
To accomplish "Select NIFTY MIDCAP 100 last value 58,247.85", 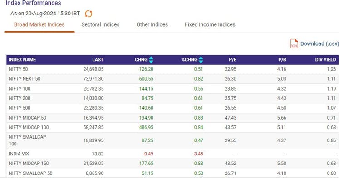I will (x=93, y=127).
